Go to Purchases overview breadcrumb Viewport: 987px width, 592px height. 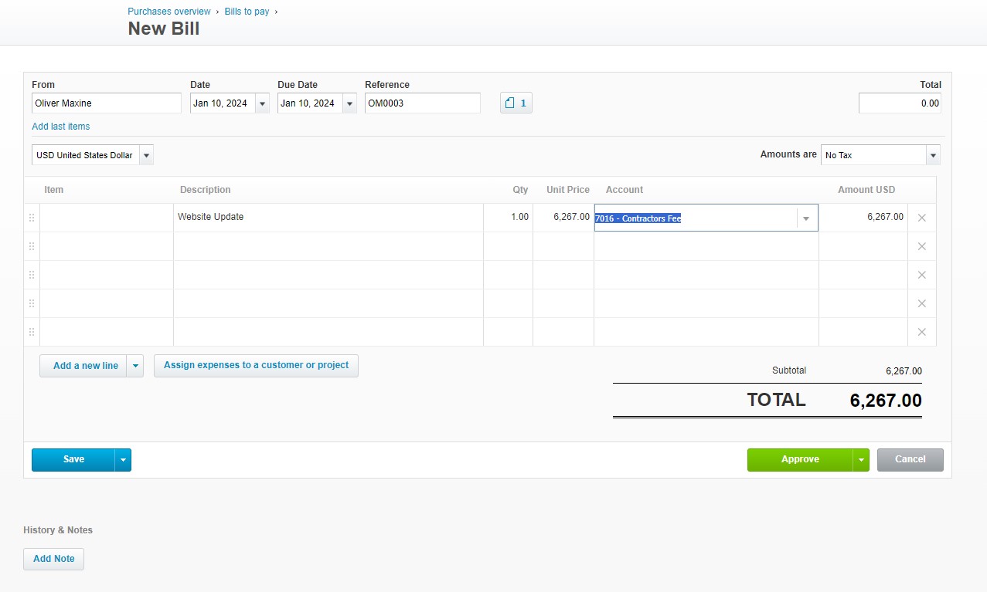pos(169,12)
